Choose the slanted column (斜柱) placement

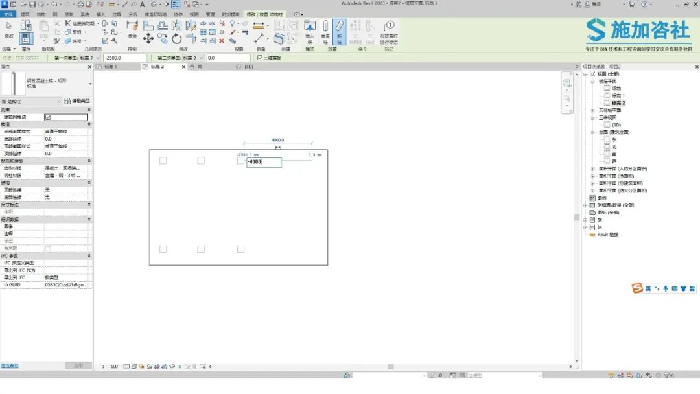click(339, 31)
